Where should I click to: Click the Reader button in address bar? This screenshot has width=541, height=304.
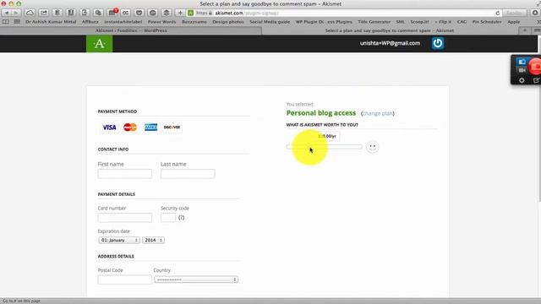[515, 14]
